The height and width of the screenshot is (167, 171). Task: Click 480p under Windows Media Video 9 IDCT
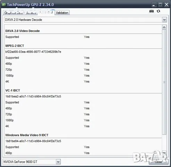(x=9, y=153)
